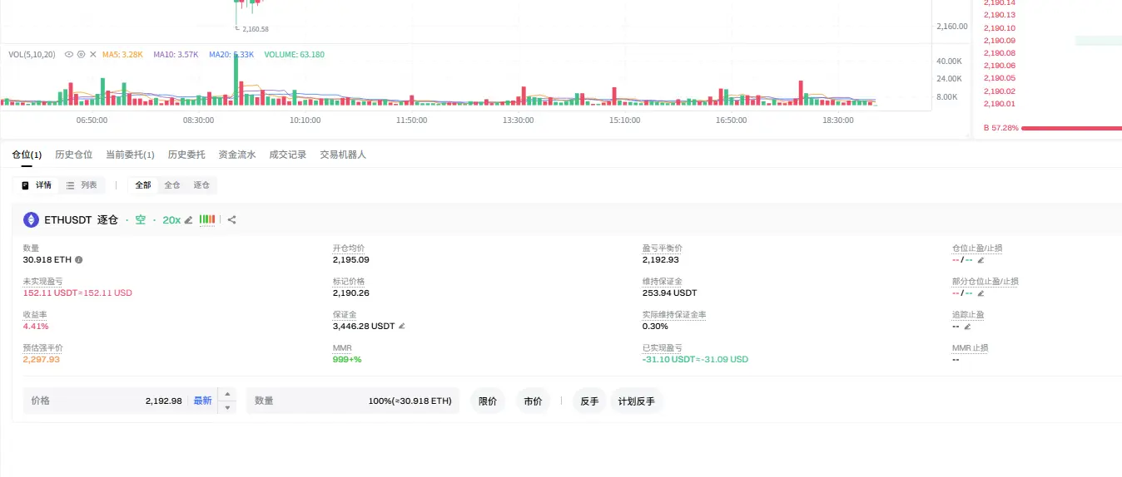1122x477 pixels.
Task: Open 资金流水 tab
Action: [x=237, y=155]
